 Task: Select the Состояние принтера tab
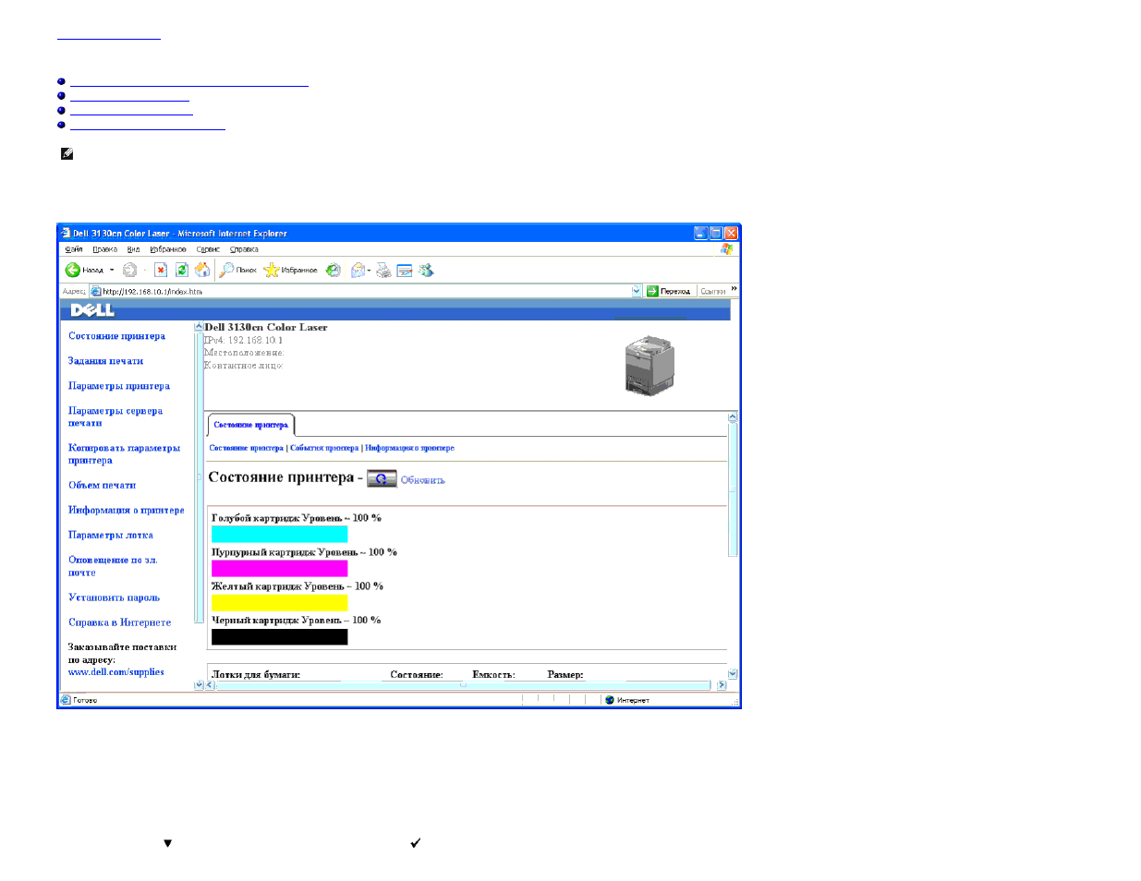pos(250,425)
